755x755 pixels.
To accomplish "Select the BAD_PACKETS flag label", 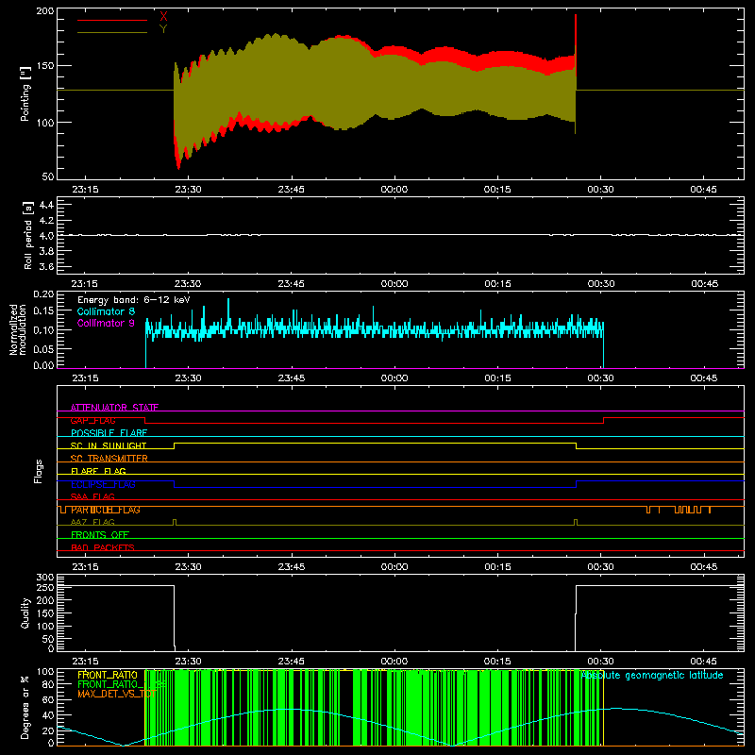I will click(x=103, y=547).
